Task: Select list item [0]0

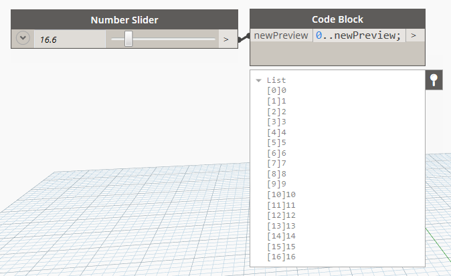Action: (276, 90)
